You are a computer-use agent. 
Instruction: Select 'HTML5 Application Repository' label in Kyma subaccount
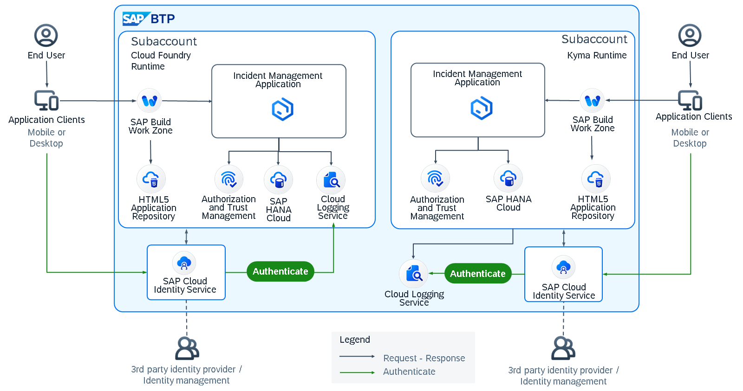point(593,207)
